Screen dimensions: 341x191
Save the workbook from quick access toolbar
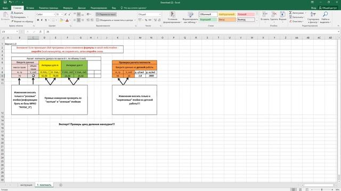5,2
